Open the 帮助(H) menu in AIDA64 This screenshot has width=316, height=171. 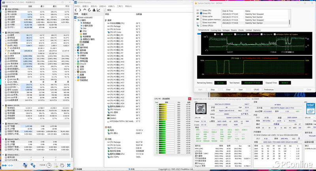coord(128,6)
